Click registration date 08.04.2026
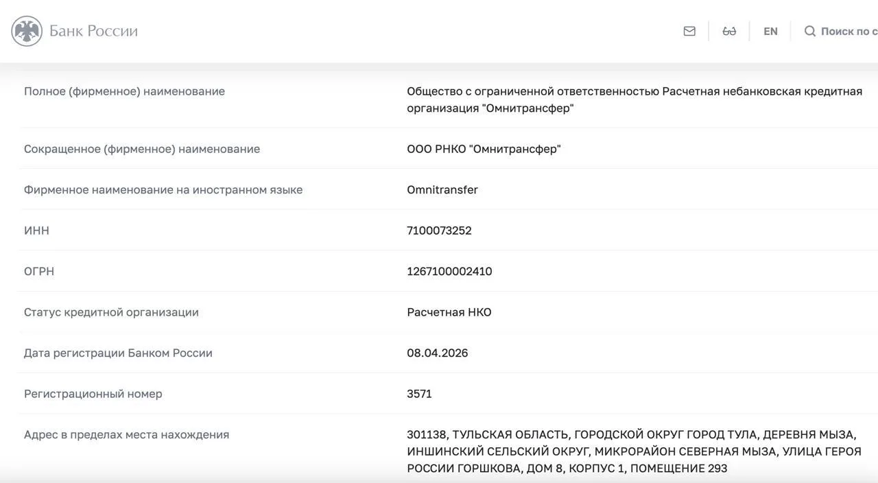Screen dimensions: 878x483 (x=438, y=353)
